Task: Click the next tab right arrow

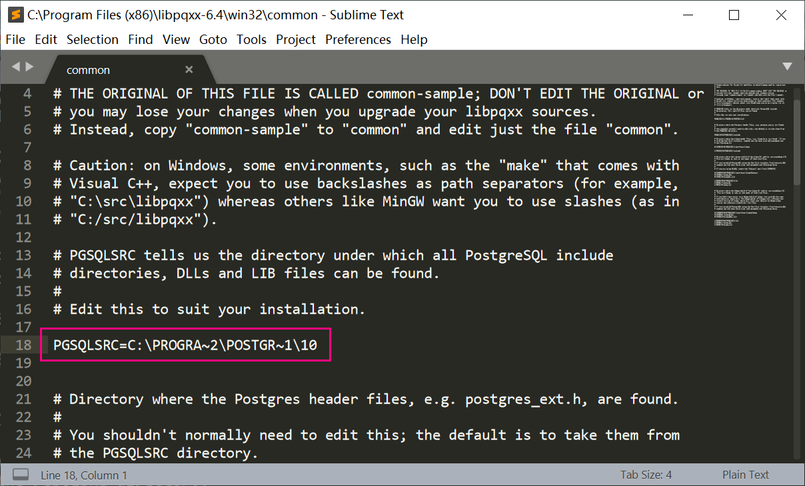Action: click(29, 67)
